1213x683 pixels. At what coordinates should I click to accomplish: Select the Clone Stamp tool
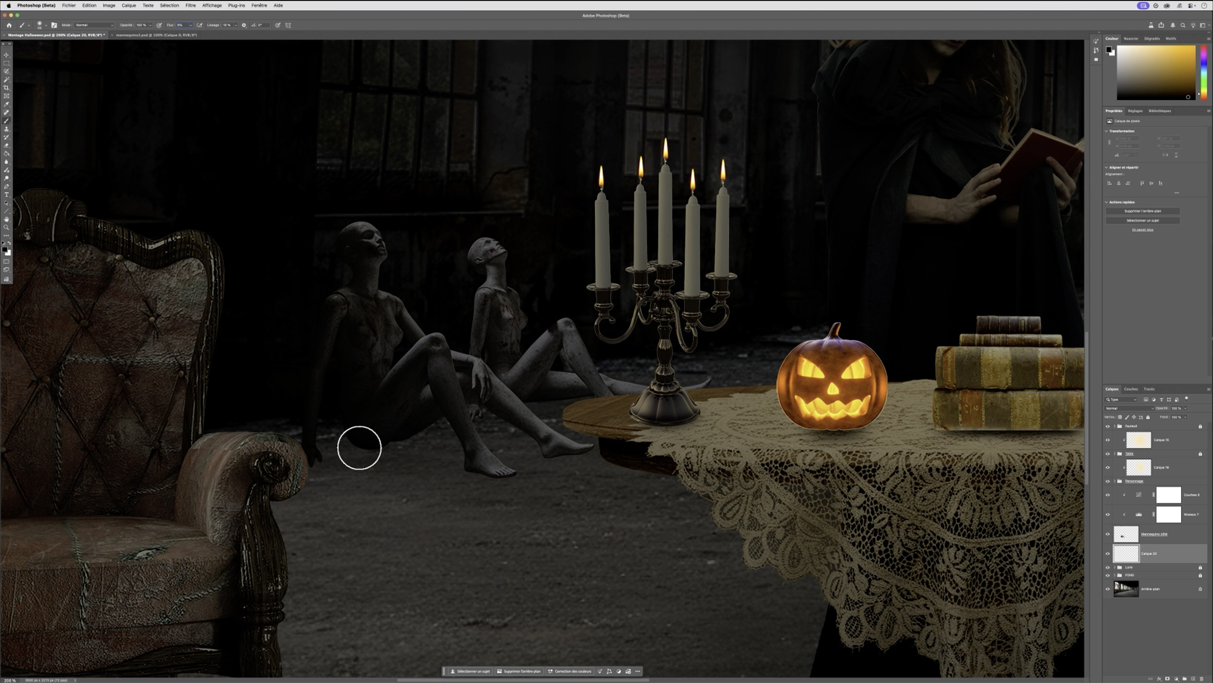point(6,129)
